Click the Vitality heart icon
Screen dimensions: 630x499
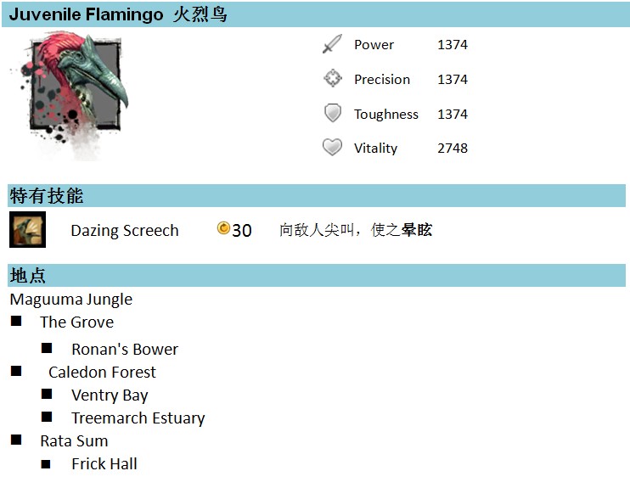coord(332,147)
